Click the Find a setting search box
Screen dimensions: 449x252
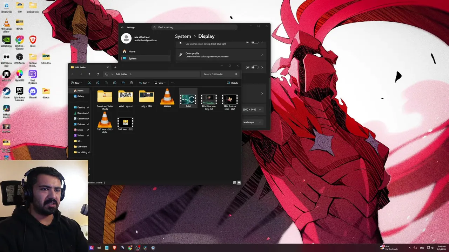point(195,27)
